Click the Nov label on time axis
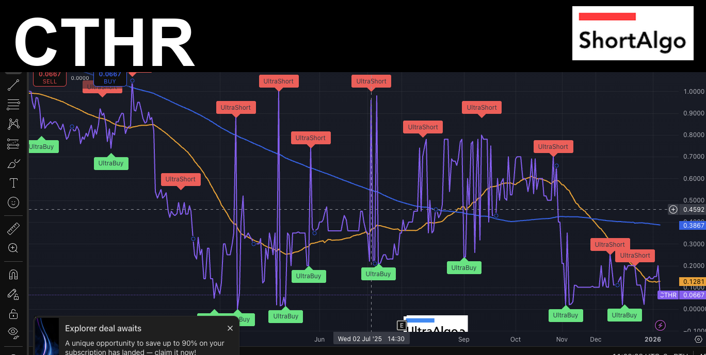 (562, 340)
